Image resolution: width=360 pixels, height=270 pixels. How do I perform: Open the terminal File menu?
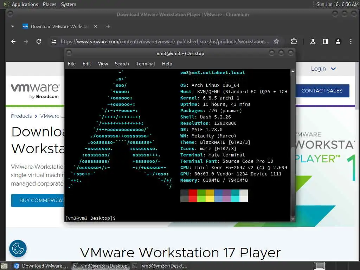[x=72, y=64]
